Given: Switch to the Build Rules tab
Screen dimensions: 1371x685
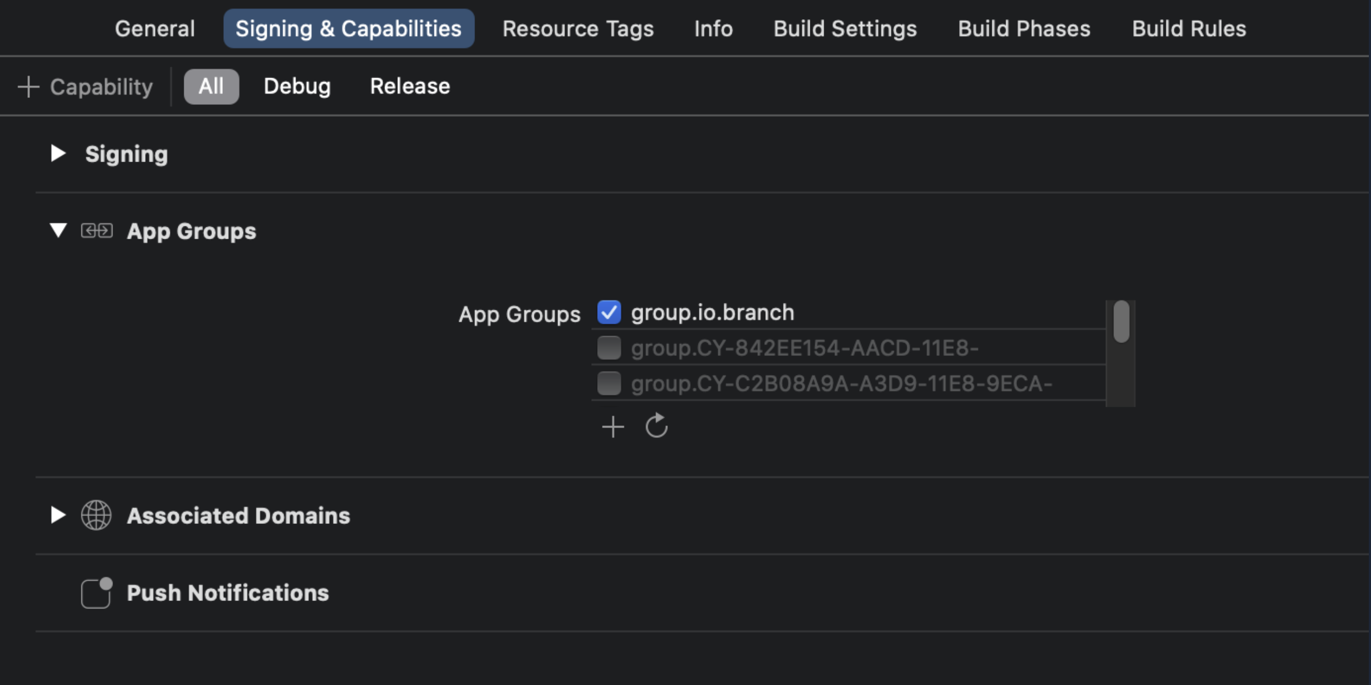Looking at the screenshot, I should point(1189,28).
